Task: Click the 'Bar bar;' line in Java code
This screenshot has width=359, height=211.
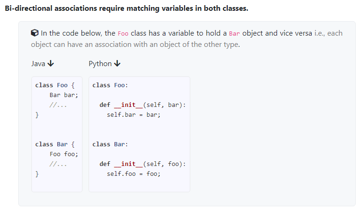Action: point(64,95)
